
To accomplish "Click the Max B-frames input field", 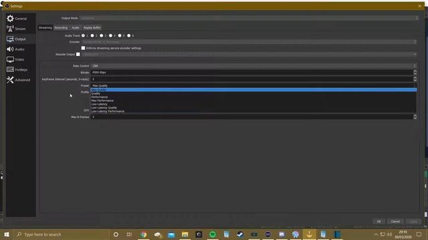I will [x=251, y=117].
